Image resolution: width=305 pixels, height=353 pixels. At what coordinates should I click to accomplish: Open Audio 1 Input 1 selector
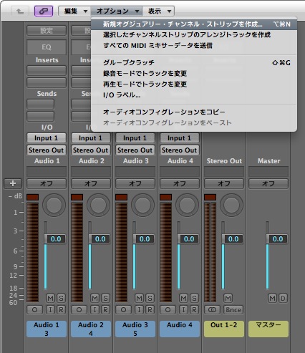(47, 138)
